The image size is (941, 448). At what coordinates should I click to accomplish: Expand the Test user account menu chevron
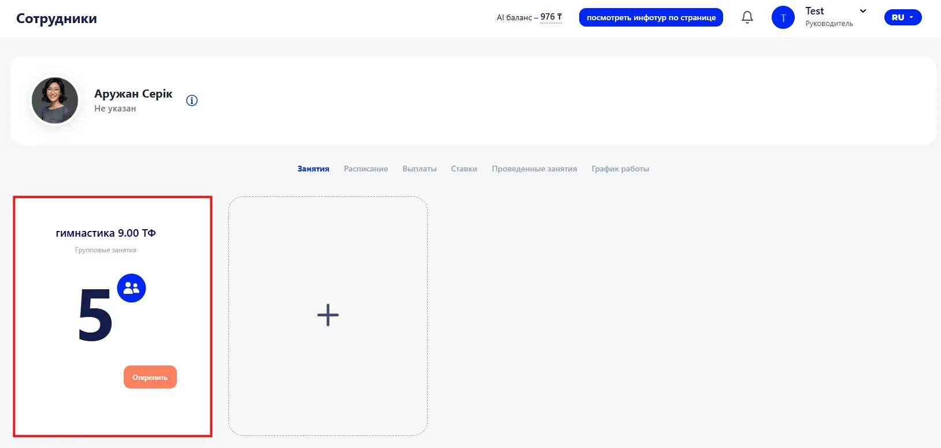pyautogui.click(x=863, y=11)
